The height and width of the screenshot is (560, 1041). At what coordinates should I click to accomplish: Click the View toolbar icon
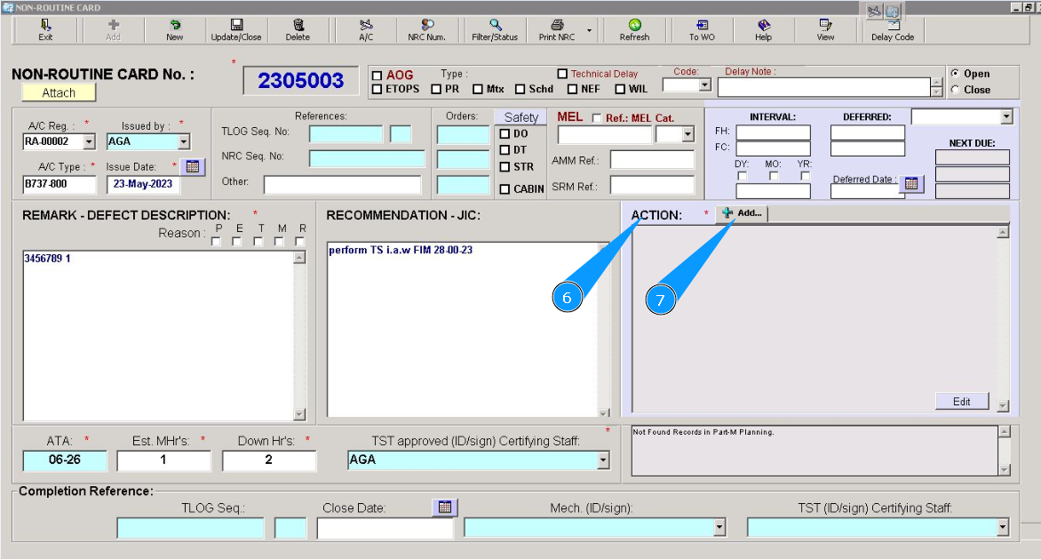point(825,30)
